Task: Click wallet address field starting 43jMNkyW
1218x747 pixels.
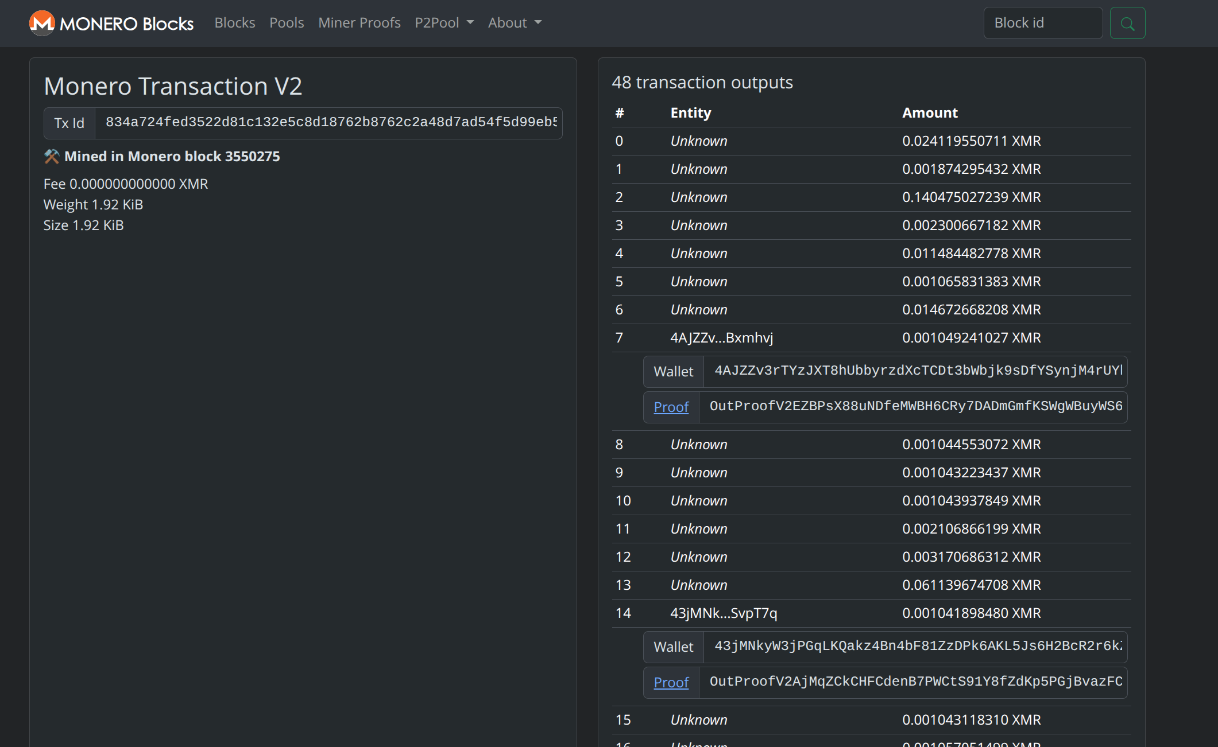Action: tap(916, 647)
